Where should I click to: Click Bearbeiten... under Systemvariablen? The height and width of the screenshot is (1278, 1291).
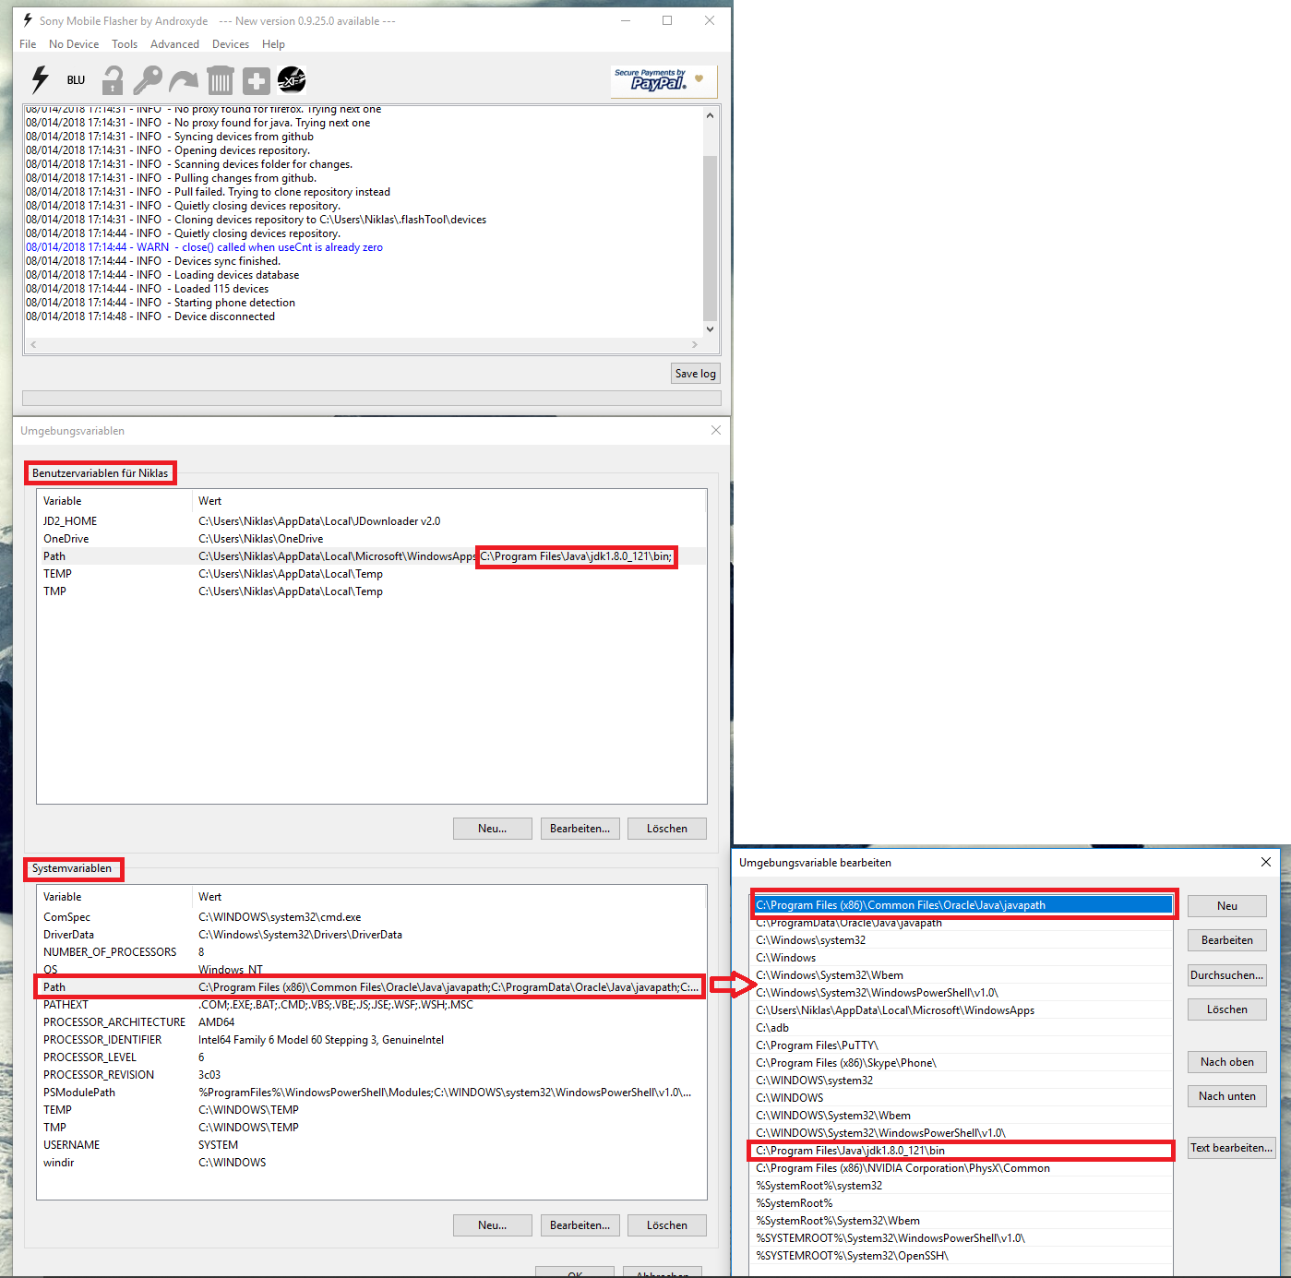[x=580, y=1225]
